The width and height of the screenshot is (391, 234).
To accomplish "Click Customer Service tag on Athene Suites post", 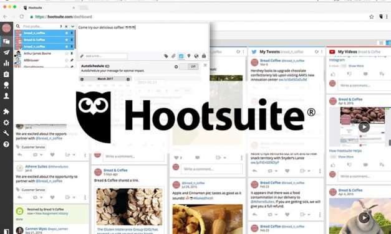I will [33, 190].
